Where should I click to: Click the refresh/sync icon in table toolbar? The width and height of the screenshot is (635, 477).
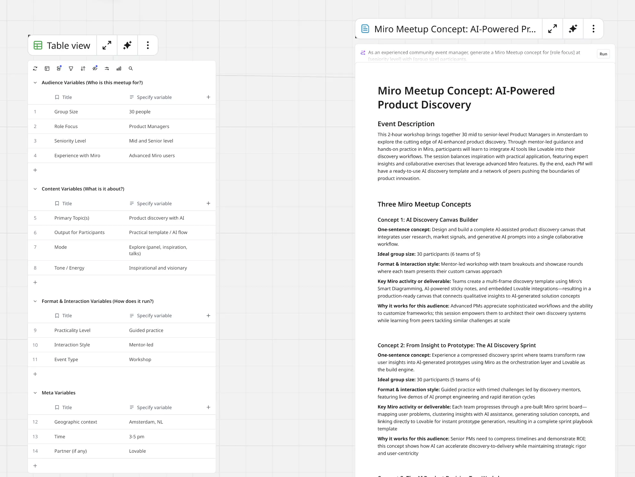[x=35, y=69]
